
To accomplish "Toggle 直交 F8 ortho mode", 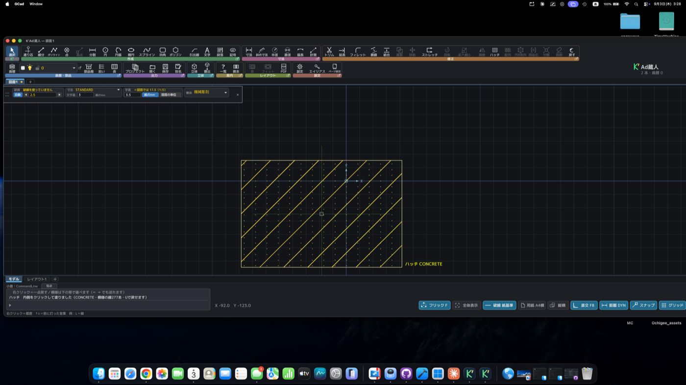I will (584, 305).
